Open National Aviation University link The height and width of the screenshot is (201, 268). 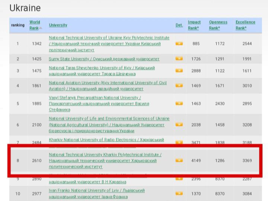(x=108, y=86)
